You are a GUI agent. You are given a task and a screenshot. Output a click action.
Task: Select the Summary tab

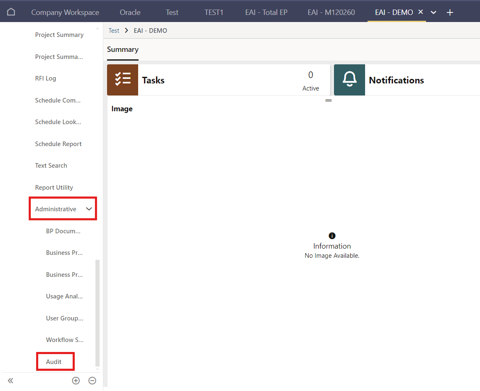[123, 49]
